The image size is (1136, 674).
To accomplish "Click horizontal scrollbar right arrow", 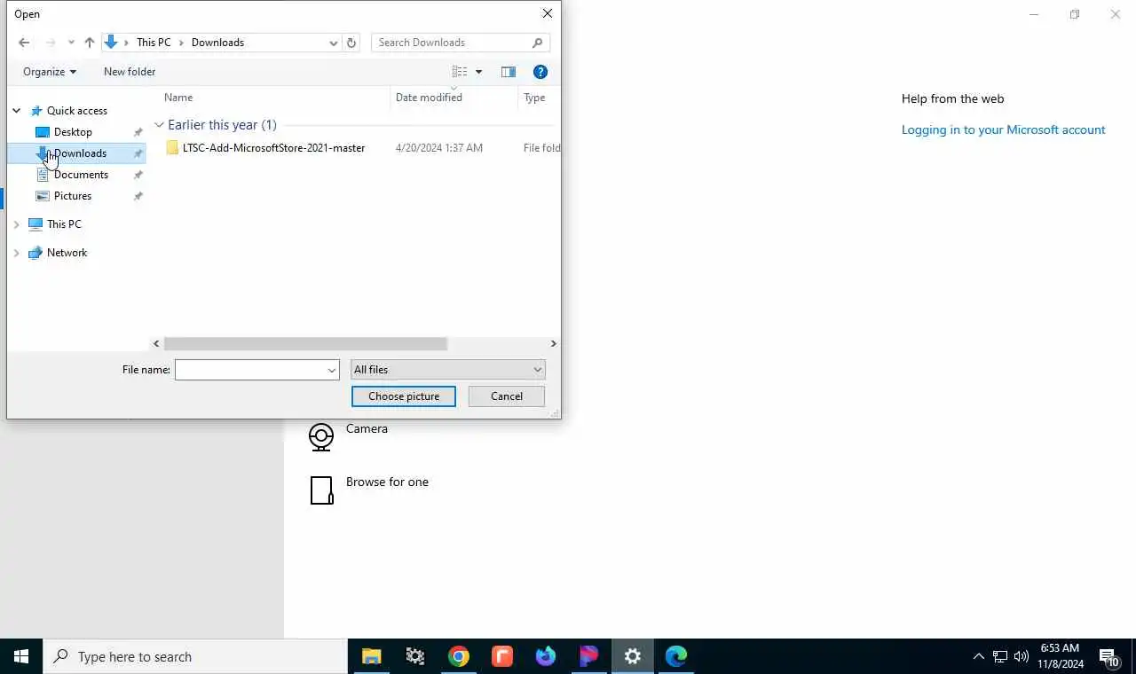I will point(553,344).
